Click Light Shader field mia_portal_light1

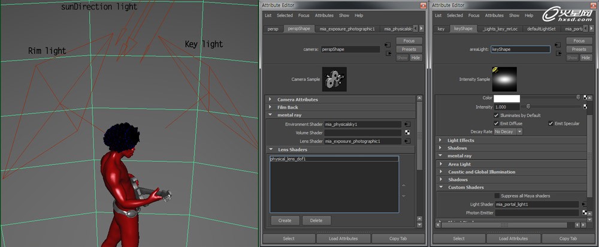pos(537,204)
